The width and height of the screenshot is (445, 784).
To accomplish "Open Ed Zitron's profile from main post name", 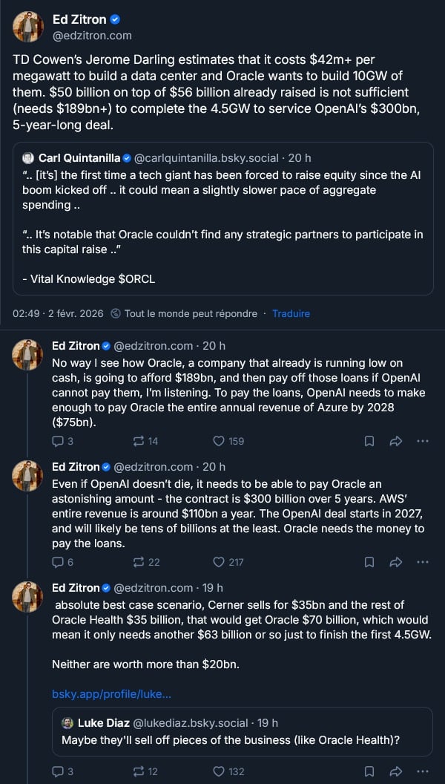I will [79, 19].
